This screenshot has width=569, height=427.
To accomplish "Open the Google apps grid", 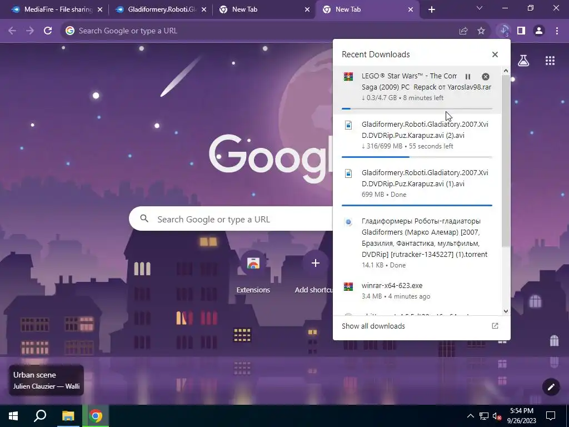I will tap(550, 61).
